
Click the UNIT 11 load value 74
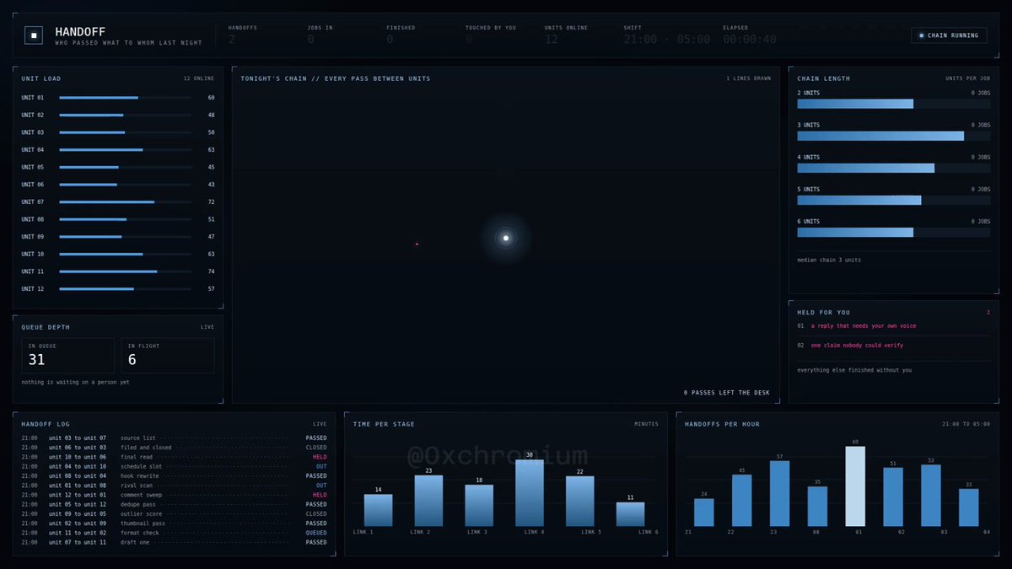tap(210, 271)
